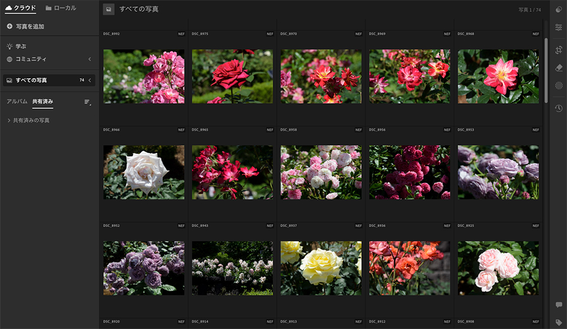Expand the コミュニティ chevron
This screenshot has height=329, width=567.
(x=90, y=59)
